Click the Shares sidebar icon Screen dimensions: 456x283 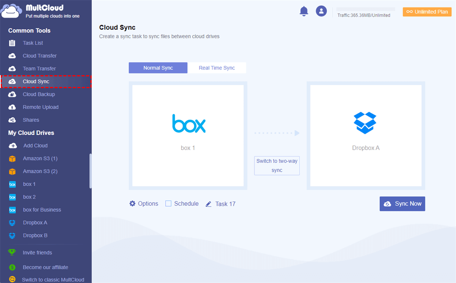pyautogui.click(x=12, y=120)
